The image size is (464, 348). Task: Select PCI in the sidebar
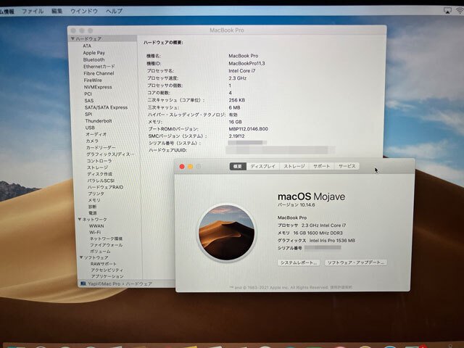[88, 94]
